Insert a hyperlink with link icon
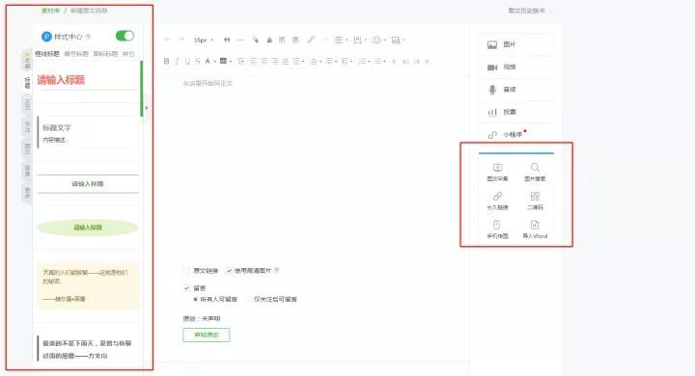Screen dimensions: 695x376 [x=311, y=40]
